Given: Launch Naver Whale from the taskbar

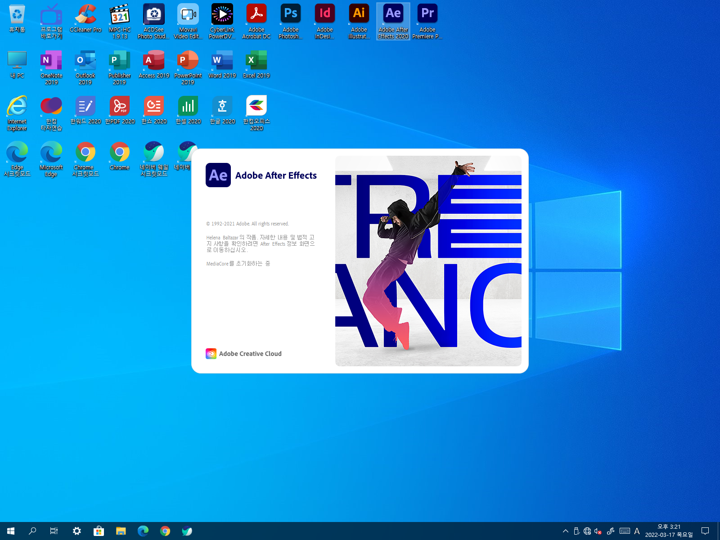Looking at the screenshot, I should (x=187, y=531).
